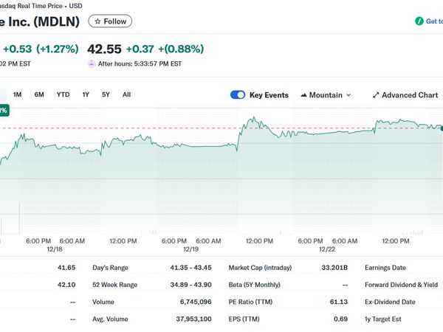
Task: Click the after hours moon icon
Action: pyautogui.click(x=92, y=63)
